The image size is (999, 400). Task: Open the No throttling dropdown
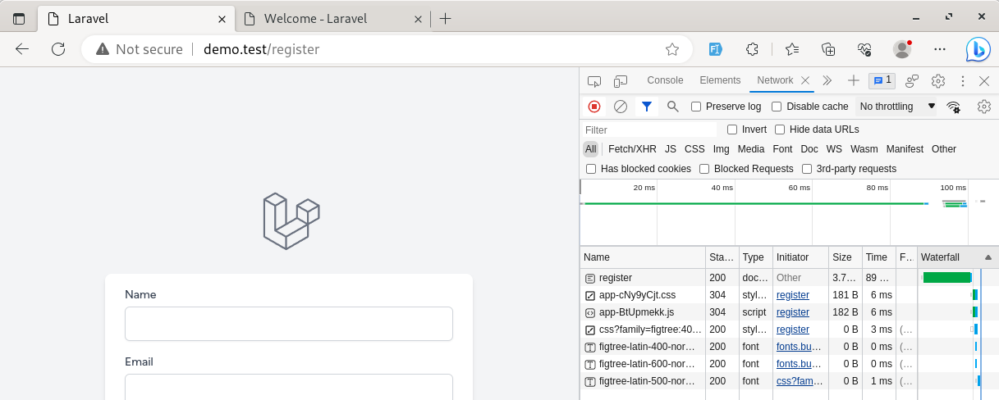(x=897, y=107)
